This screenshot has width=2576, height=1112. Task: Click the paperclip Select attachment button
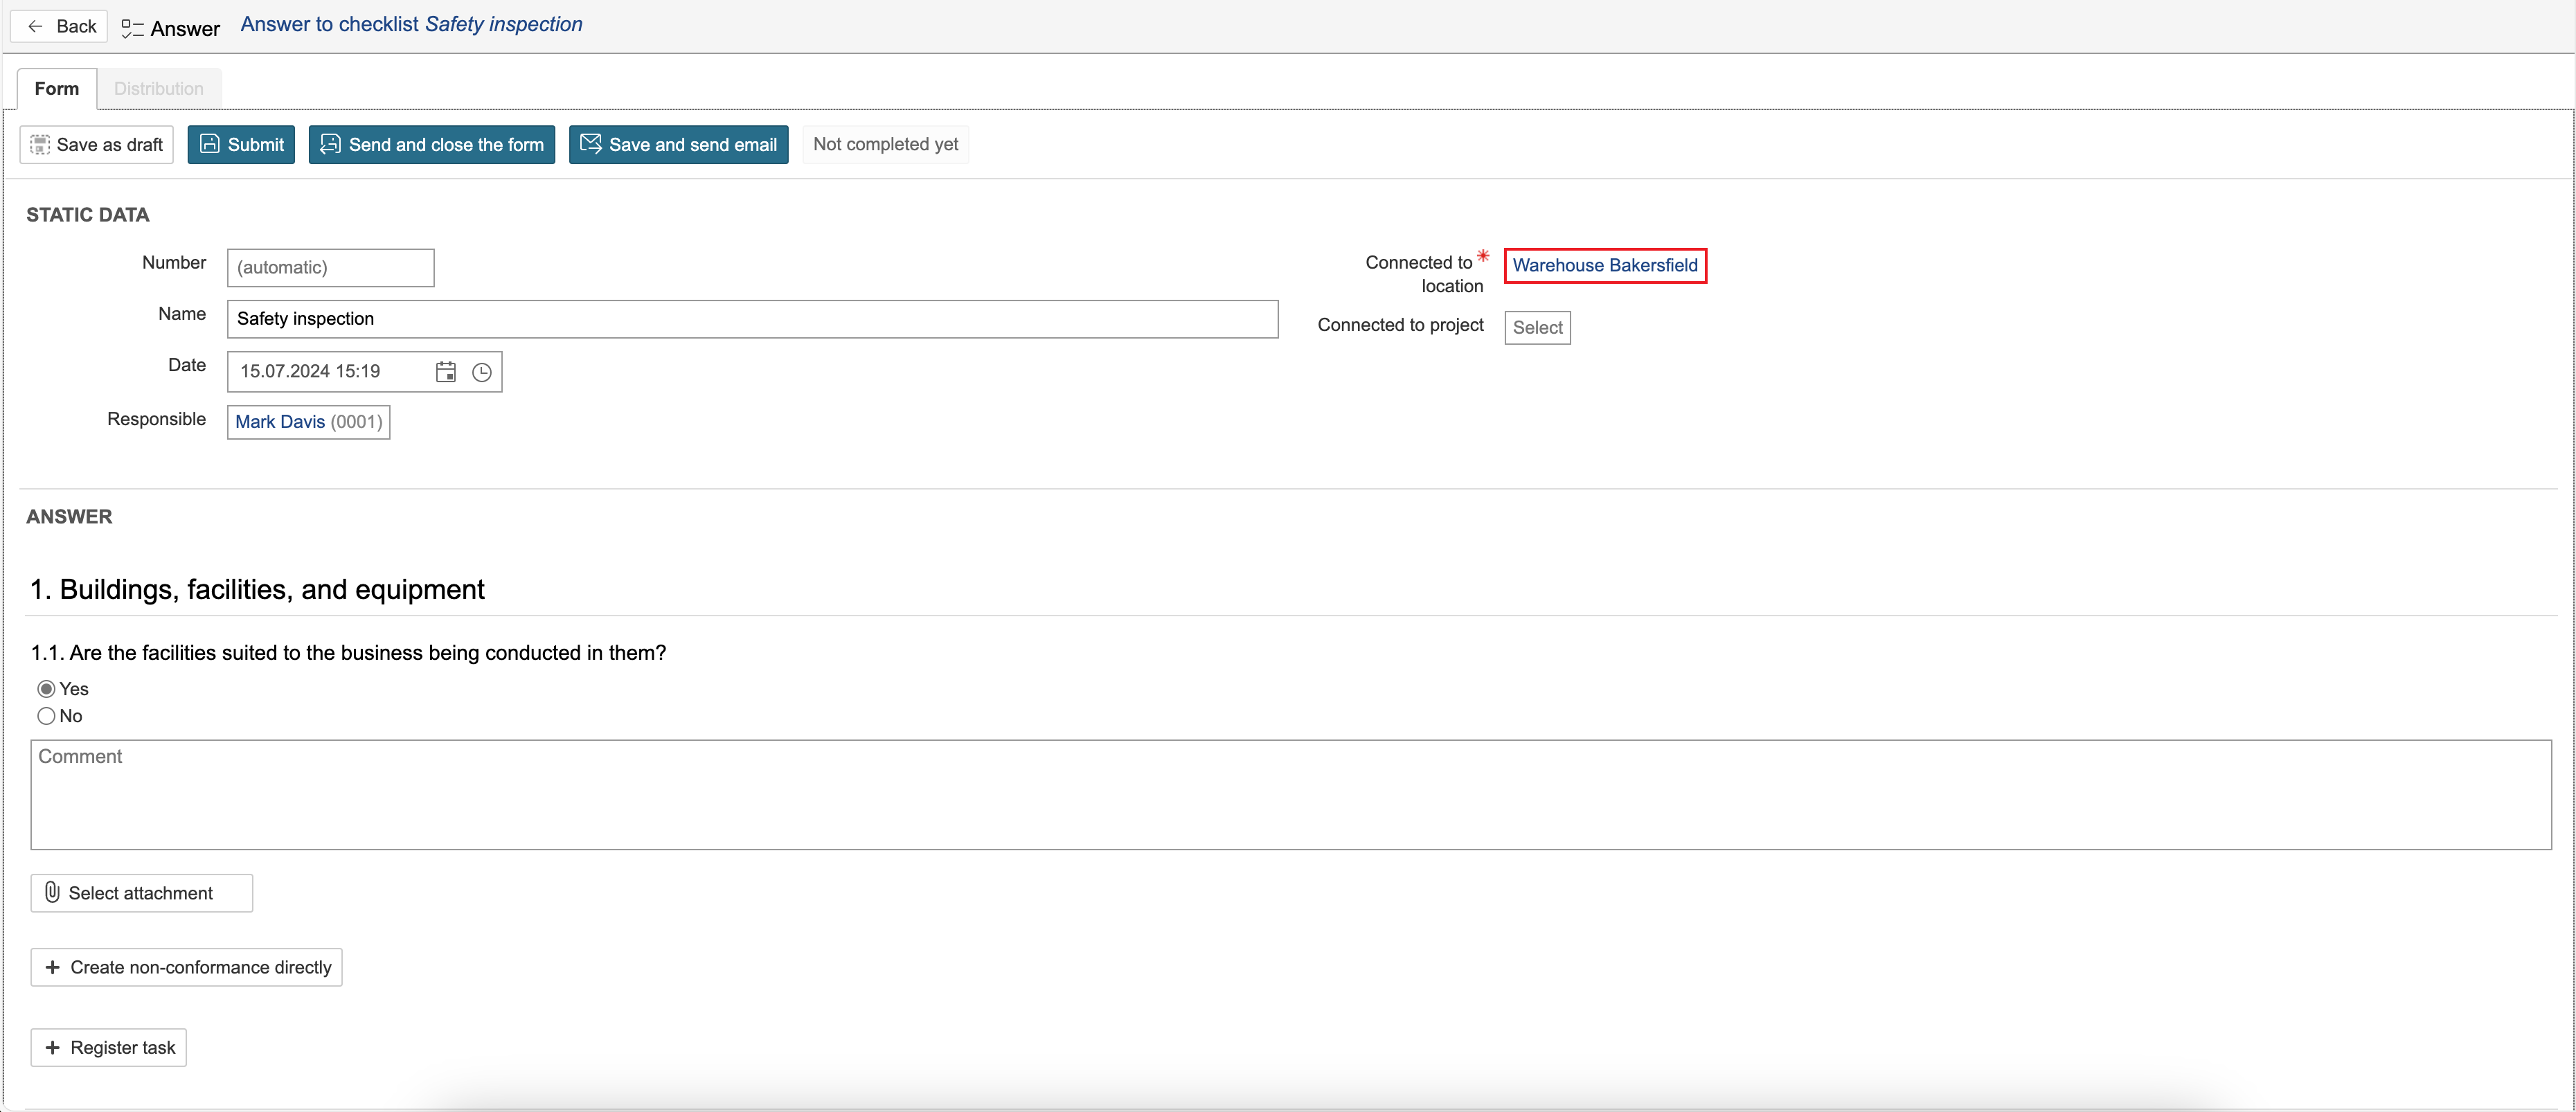141,893
